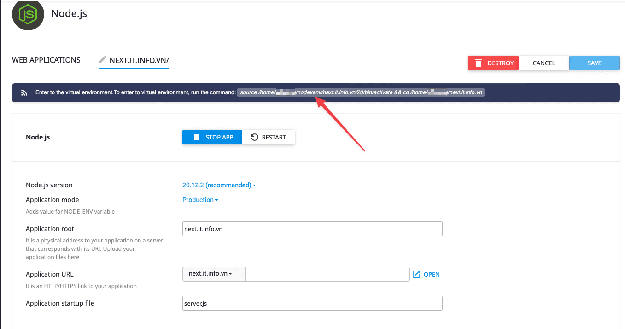The image size is (625, 329).
Task: Open the Application mode dropdown set to Production
Action: click(200, 199)
